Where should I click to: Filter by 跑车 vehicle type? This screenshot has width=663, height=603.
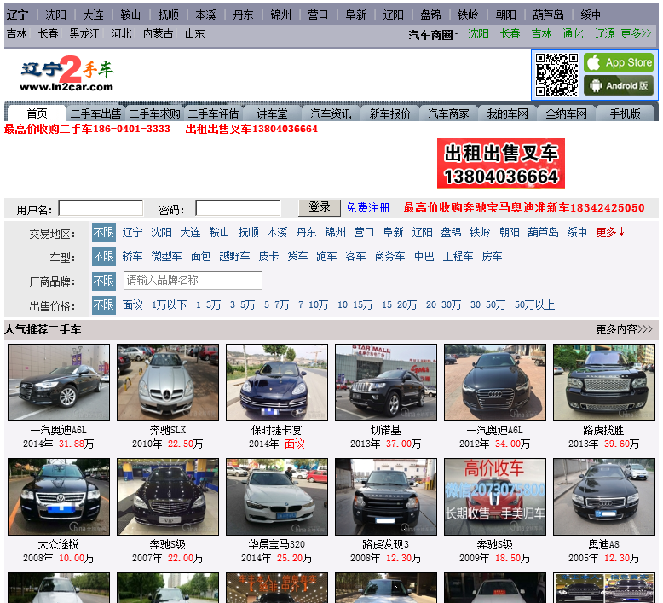point(326,257)
